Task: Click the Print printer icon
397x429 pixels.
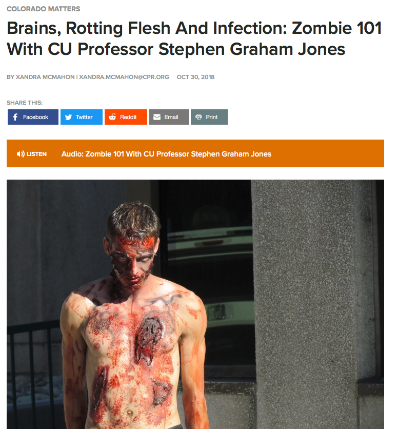Action: (x=198, y=117)
